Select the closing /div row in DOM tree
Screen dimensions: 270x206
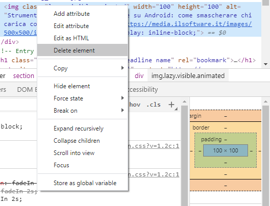click(10, 42)
